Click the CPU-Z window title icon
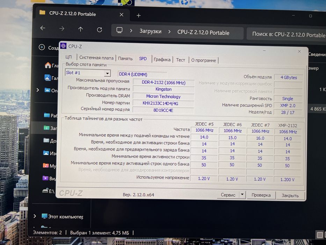Image resolution: width=326 pixels, height=245 pixels. [x=63, y=46]
